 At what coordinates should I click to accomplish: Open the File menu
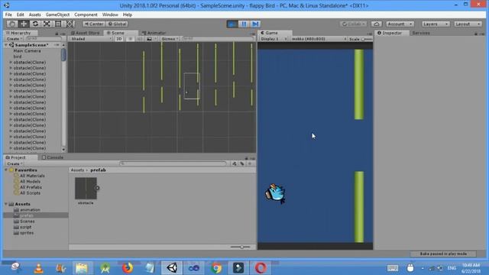coord(8,15)
